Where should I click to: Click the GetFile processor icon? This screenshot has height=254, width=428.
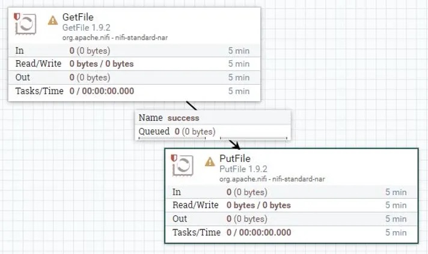click(26, 24)
